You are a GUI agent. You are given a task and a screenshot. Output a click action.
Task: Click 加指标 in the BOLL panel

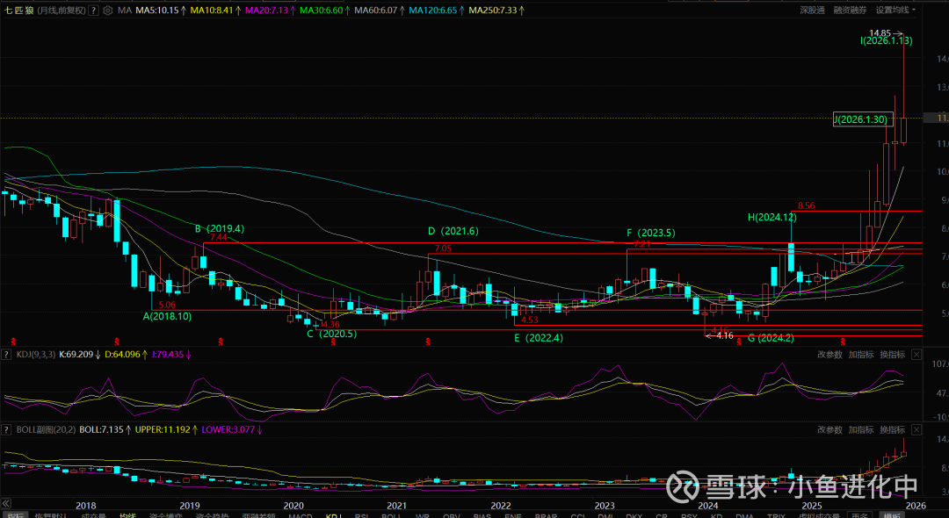tap(861, 430)
